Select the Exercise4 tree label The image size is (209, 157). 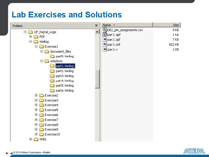tap(51, 105)
